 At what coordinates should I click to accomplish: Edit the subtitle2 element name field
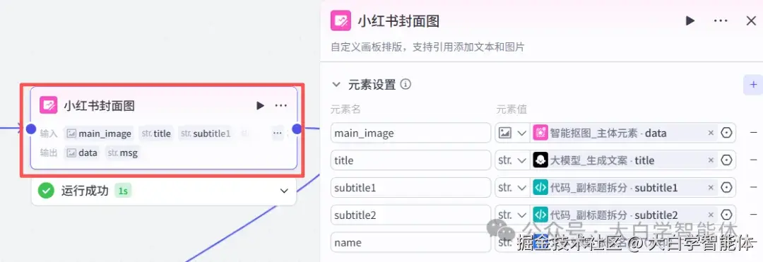click(x=410, y=215)
